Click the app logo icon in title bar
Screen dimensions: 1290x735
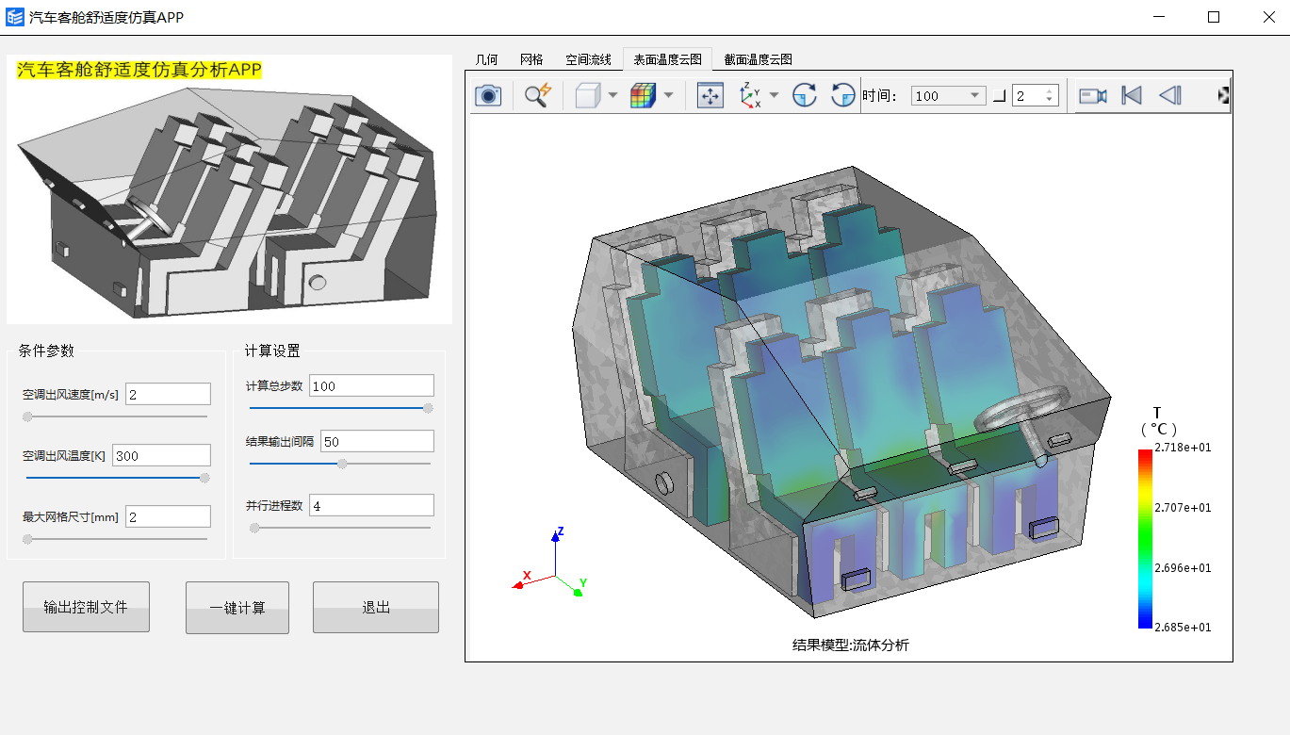pos(15,17)
